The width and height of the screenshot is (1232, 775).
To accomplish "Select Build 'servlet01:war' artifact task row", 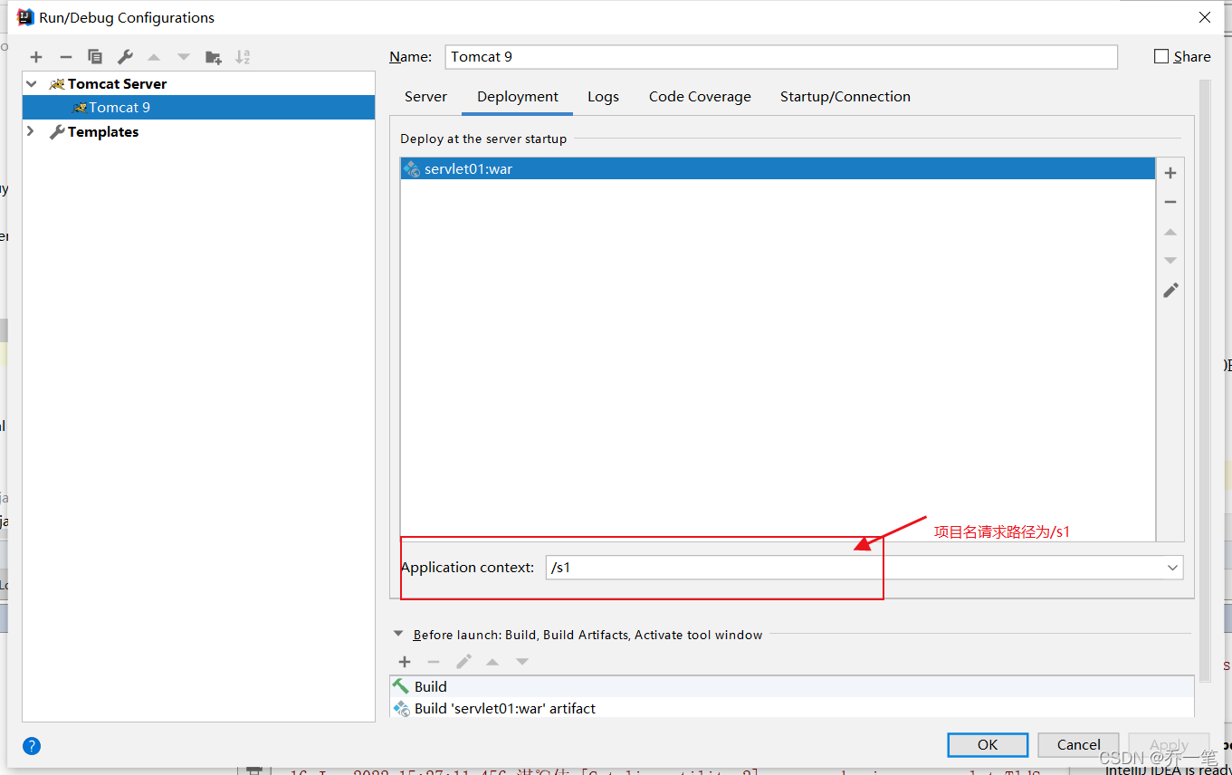I will point(792,708).
